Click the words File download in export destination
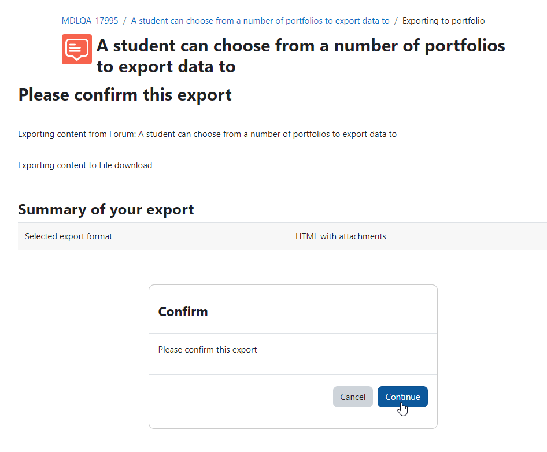547x452 pixels. click(x=125, y=165)
